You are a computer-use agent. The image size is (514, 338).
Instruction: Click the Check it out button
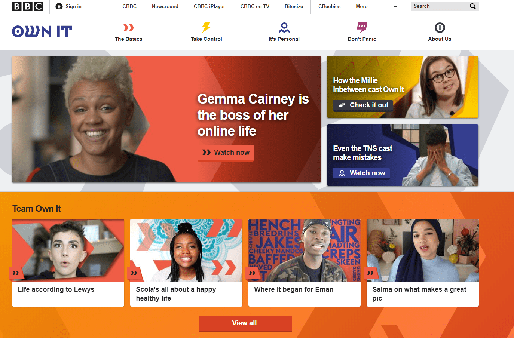[363, 105]
